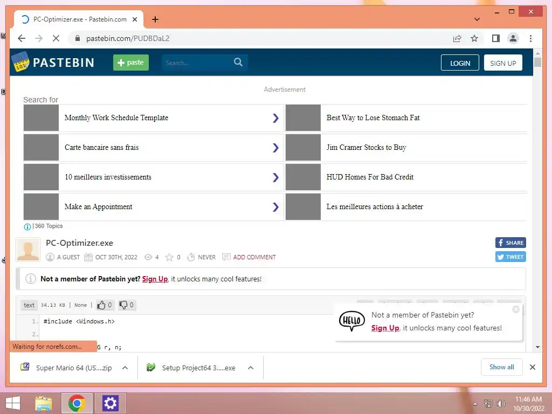Open the Jim Cramer Stocks to Buy ad
552x414 pixels.
coord(366,147)
